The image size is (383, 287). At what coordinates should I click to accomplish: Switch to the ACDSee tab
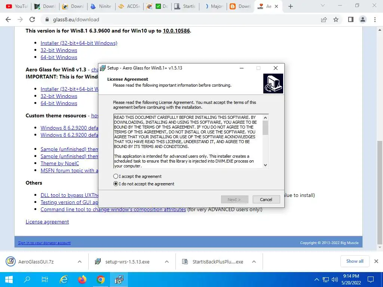(x=129, y=6)
